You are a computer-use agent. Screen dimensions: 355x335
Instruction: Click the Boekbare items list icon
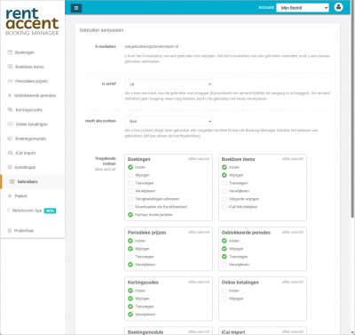pyautogui.click(x=10, y=67)
